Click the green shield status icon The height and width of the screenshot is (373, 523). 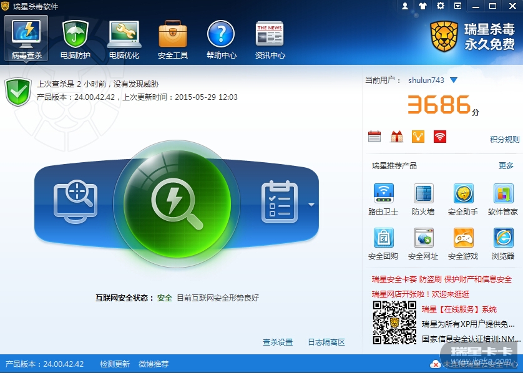18,92
